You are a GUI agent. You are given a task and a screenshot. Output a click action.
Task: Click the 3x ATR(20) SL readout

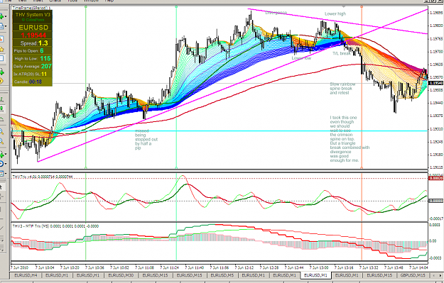point(30,74)
